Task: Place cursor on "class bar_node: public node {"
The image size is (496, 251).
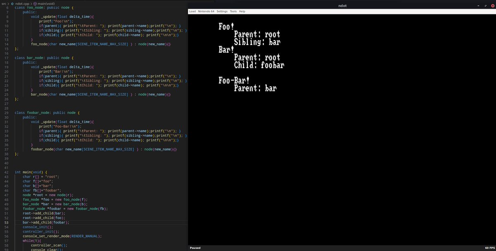Action: pos(44,58)
